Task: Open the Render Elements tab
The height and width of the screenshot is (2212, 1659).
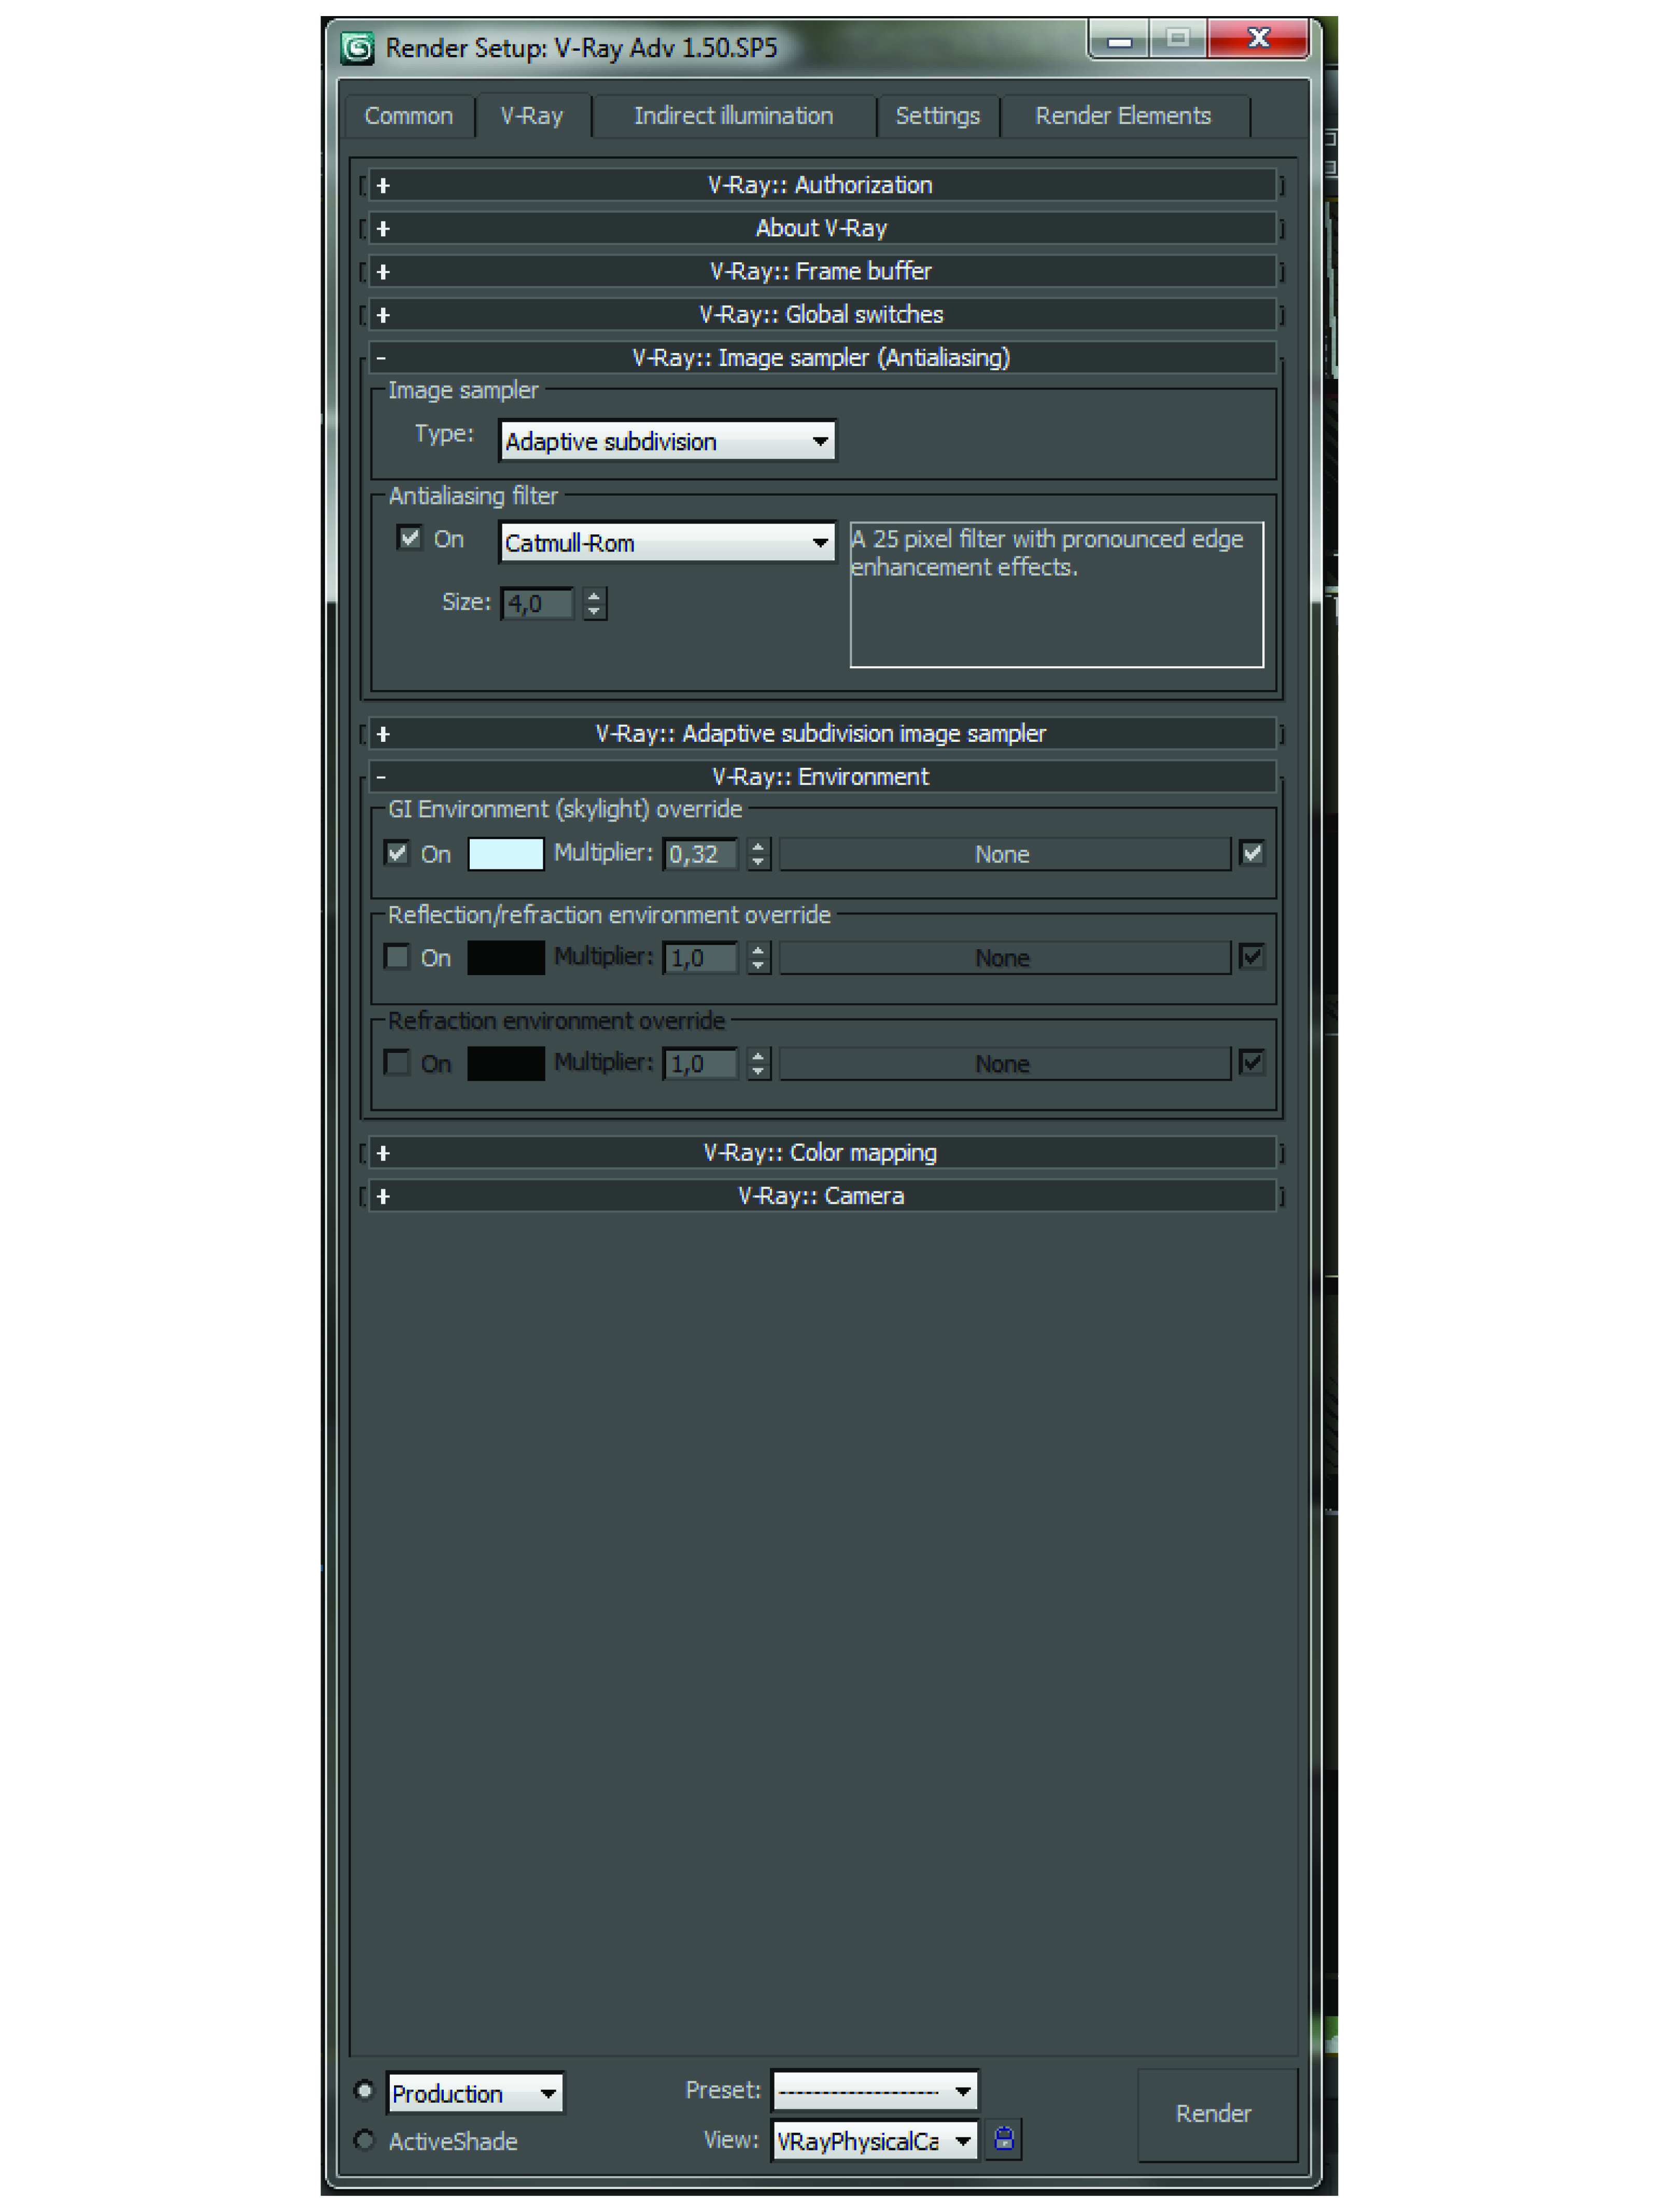Action: (x=1122, y=116)
